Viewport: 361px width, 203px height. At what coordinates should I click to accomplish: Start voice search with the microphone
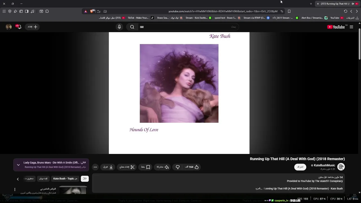119,27
